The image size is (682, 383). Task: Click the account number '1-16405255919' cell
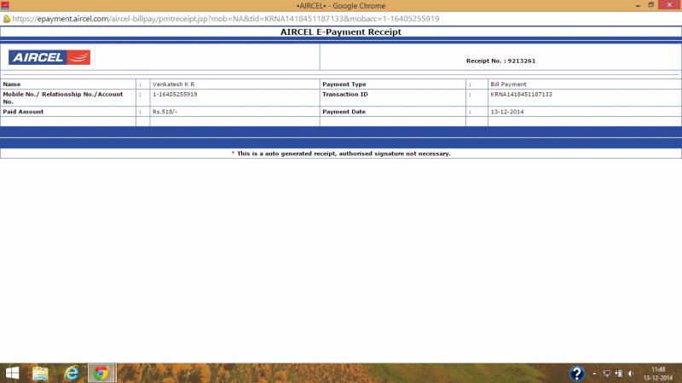175,94
